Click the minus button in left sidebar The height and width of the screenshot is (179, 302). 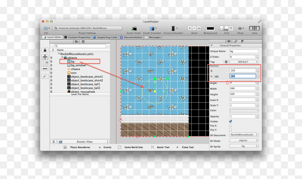(x=45, y=69)
